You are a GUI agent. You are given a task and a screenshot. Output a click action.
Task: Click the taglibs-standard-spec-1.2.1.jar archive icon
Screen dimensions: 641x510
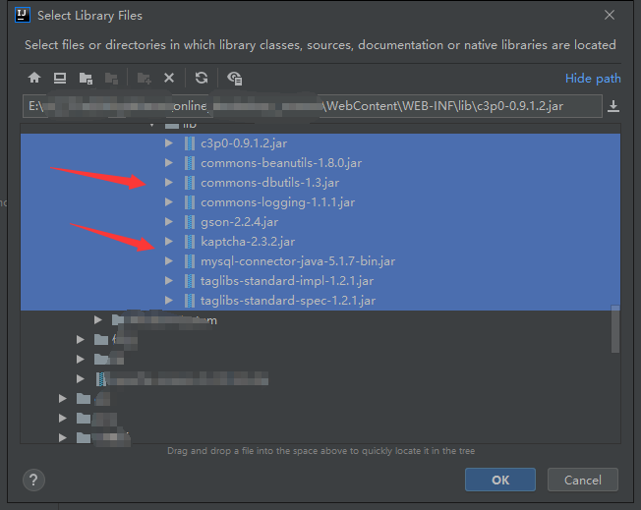click(190, 301)
